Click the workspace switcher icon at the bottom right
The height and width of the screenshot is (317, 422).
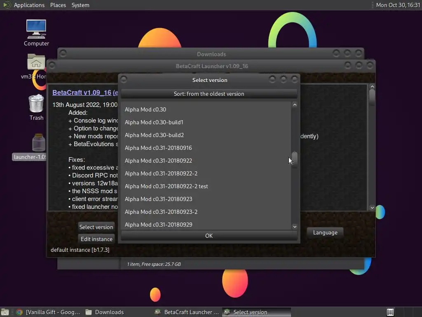(x=390, y=312)
